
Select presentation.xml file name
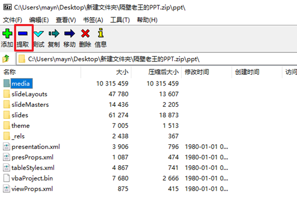coord(35,147)
